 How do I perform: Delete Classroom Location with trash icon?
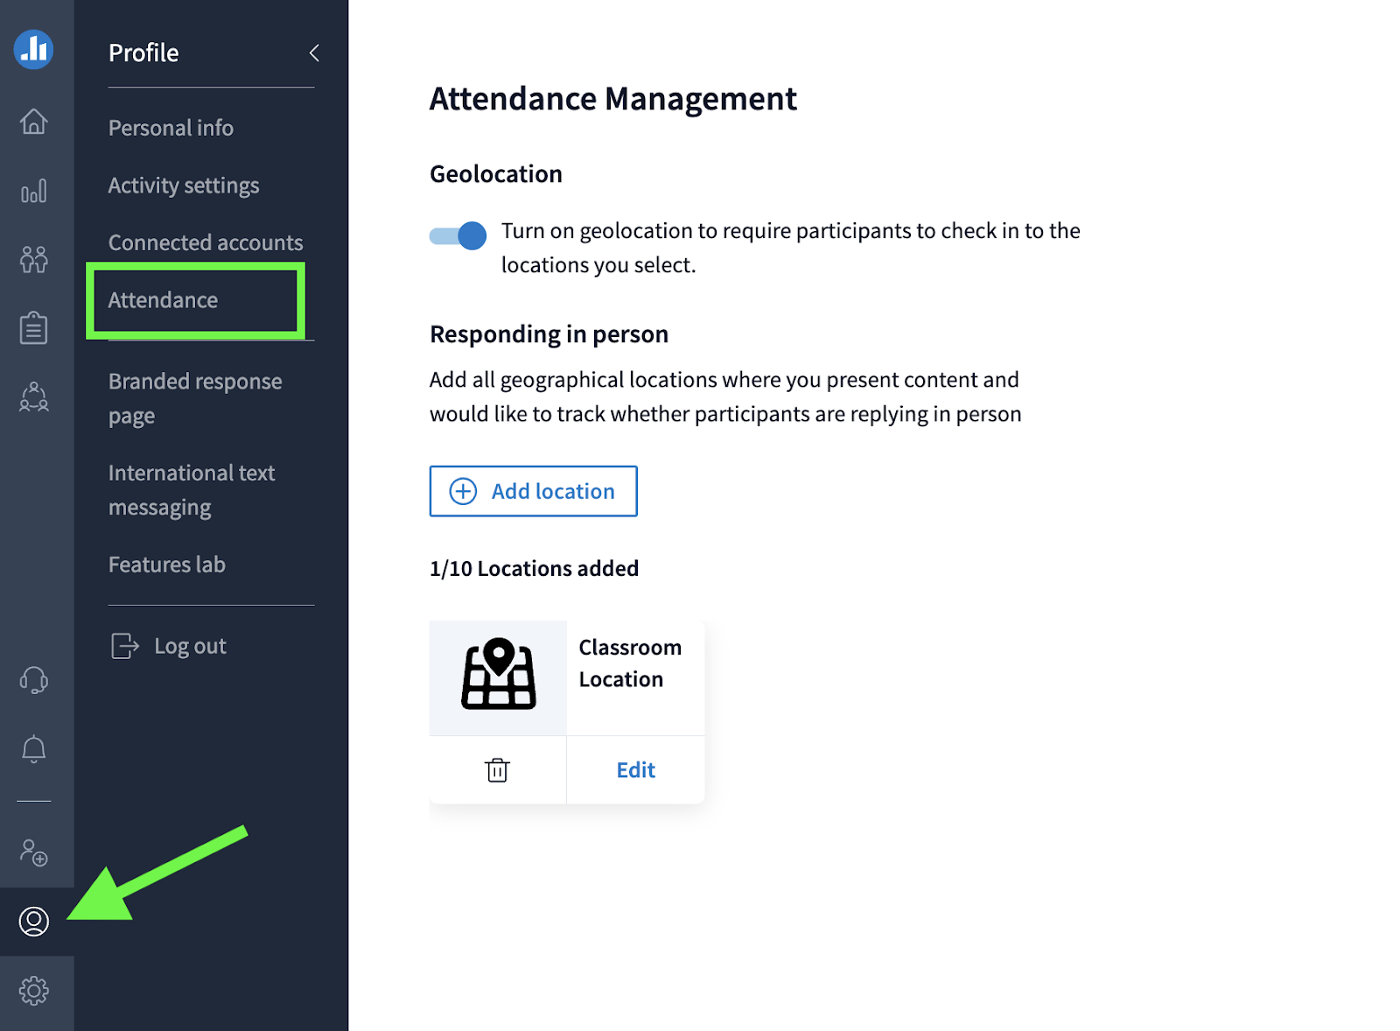pyautogui.click(x=497, y=770)
